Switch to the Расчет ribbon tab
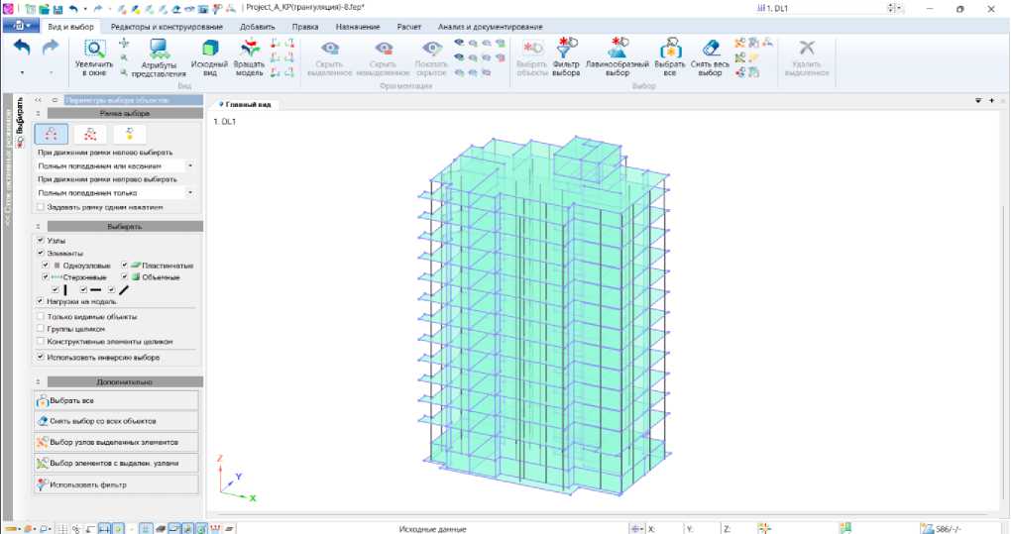Image resolution: width=1011 pixels, height=534 pixels. [x=407, y=26]
